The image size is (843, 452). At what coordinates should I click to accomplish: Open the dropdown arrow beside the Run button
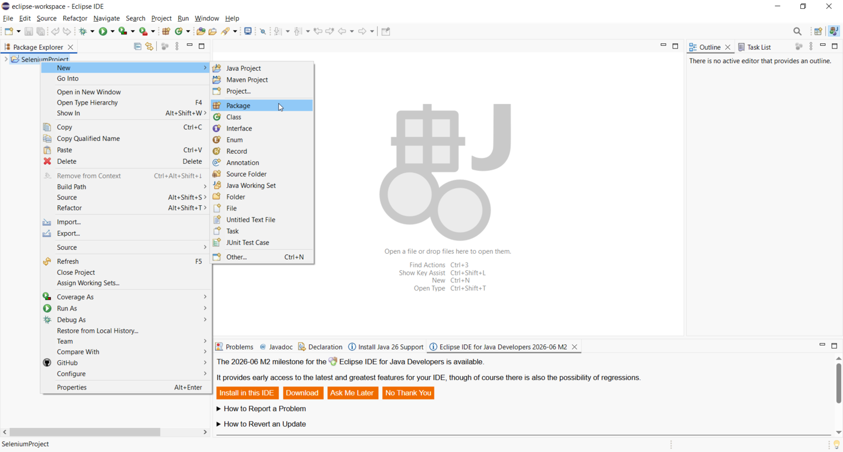pos(112,32)
